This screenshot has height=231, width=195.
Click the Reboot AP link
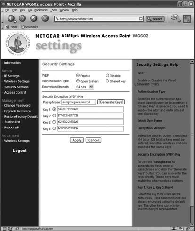tap(11, 127)
